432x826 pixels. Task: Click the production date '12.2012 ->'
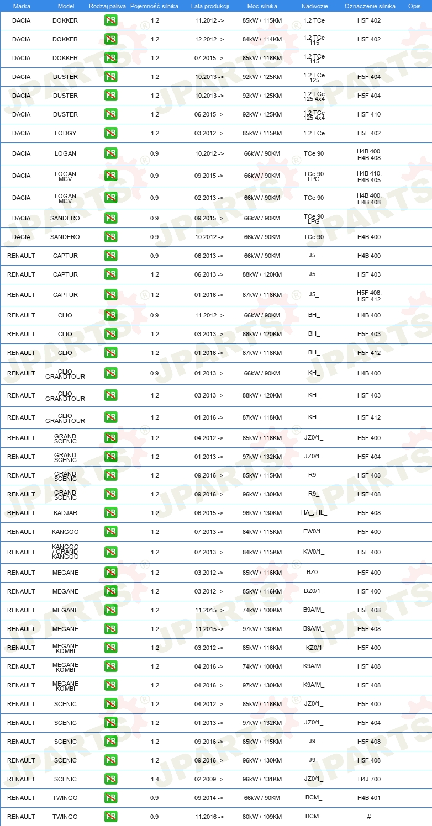pos(209,39)
